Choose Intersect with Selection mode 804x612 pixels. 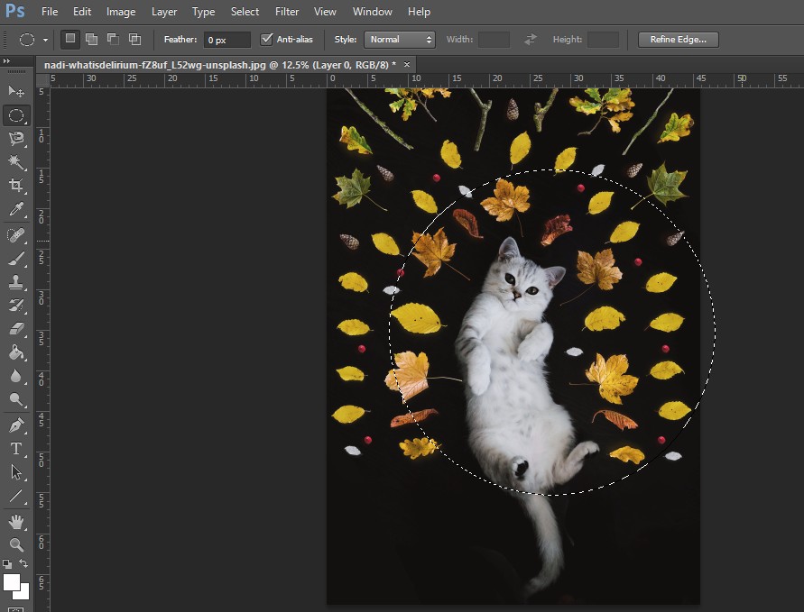click(134, 40)
